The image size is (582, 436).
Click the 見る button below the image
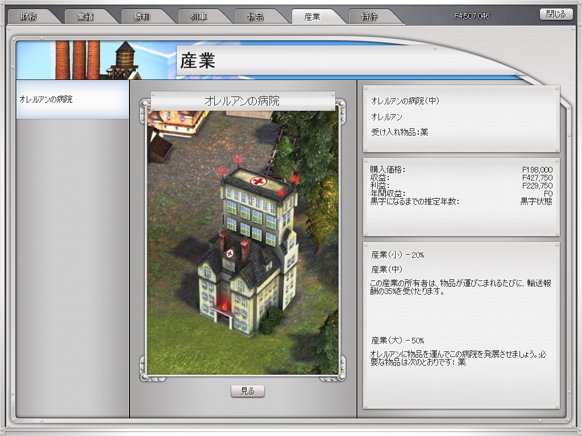pos(248,391)
